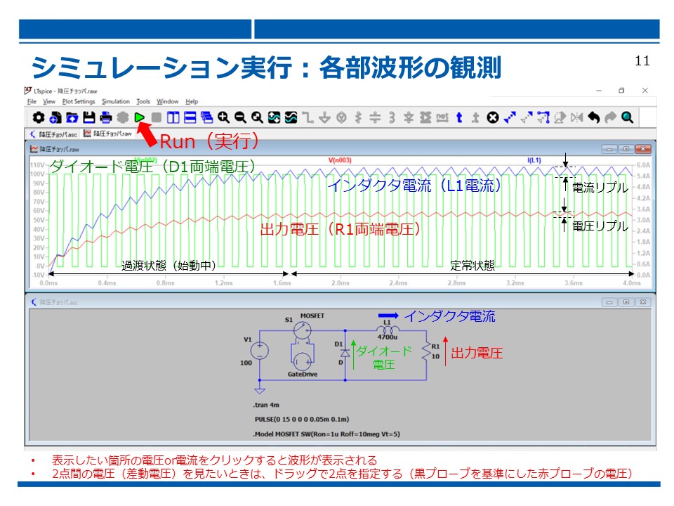Click the Cascade windows icon

click(x=206, y=118)
